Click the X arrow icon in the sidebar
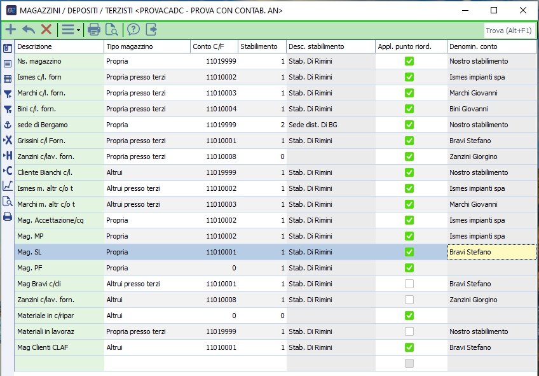 [x=8, y=140]
